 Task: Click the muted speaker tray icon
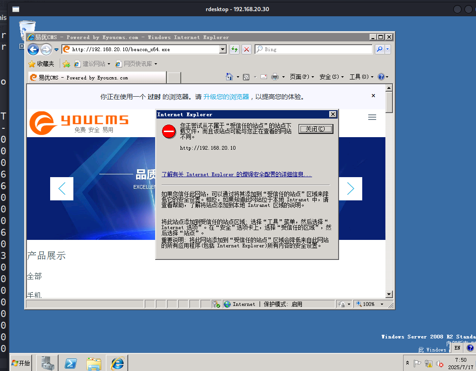click(x=440, y=364)
